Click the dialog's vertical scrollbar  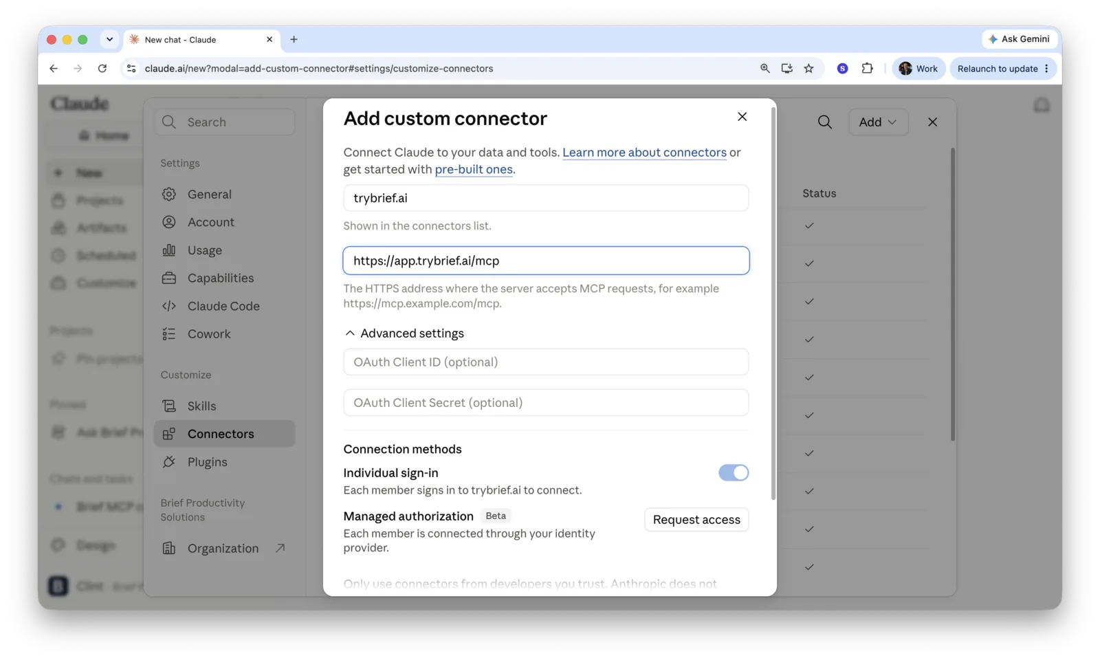click(x=773, y=304)
